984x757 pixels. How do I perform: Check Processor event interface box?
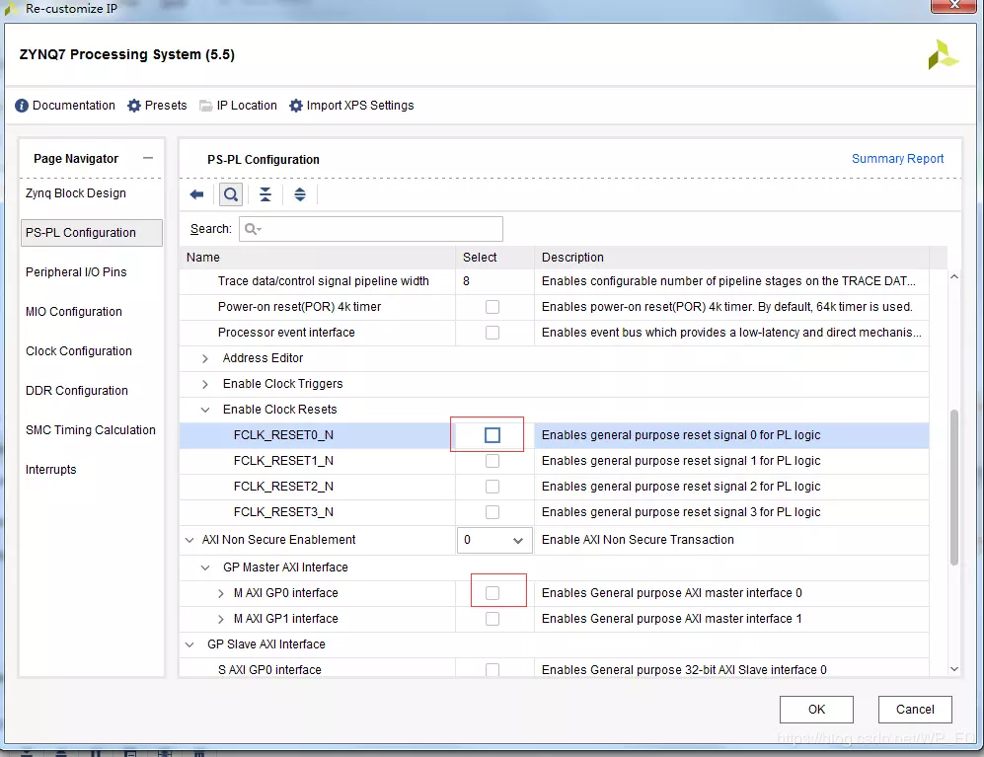[x=492, y=333]
